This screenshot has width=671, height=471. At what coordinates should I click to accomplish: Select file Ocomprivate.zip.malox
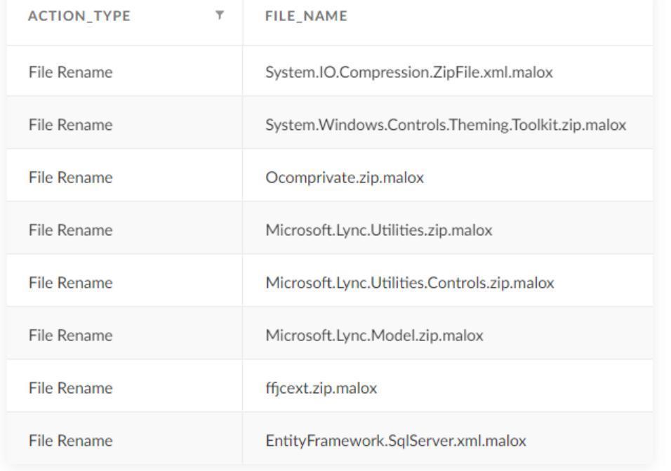pos(345,177)
